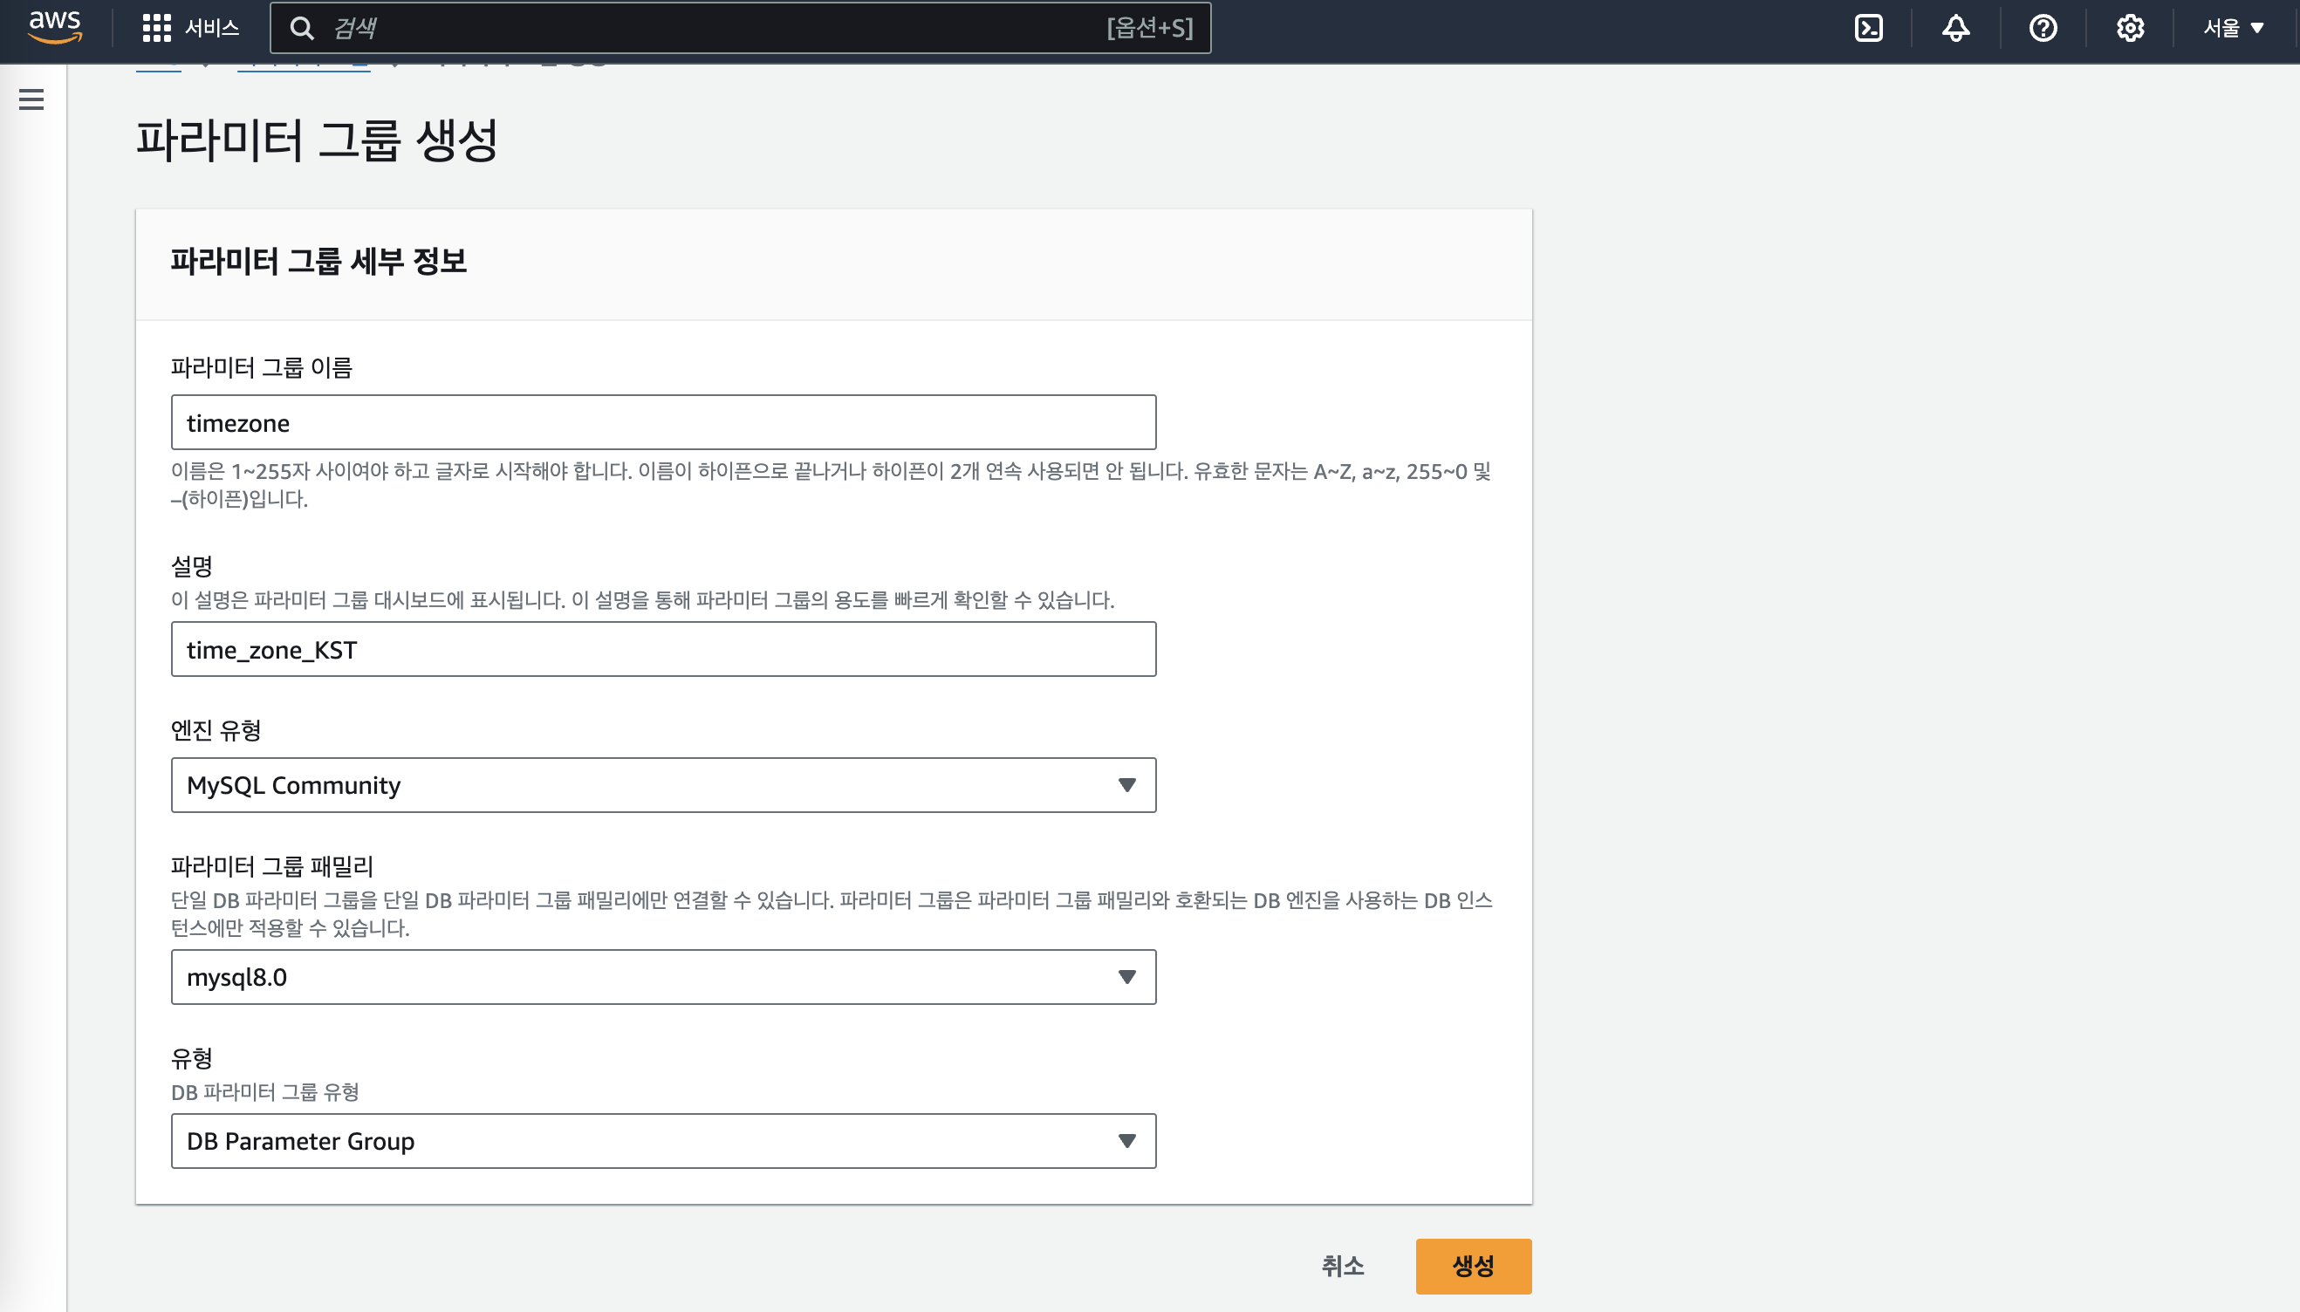Open the notifications bell
Viewport: 2300px width, 1312px height.
pos(1954,28)
